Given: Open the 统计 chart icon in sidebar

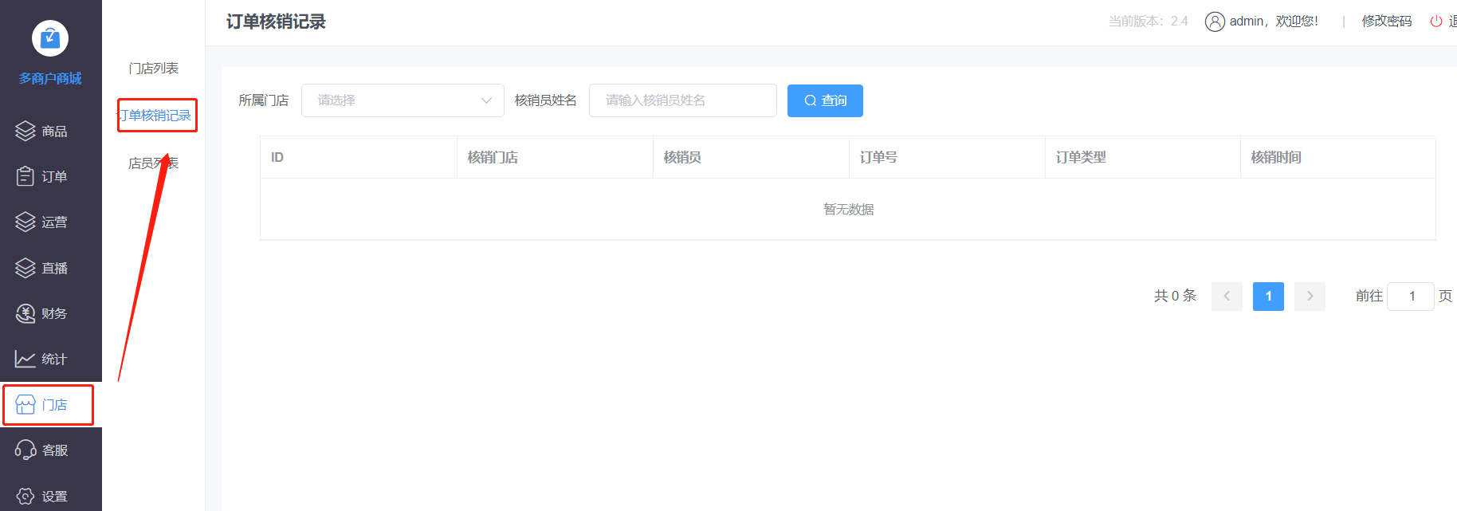Looking at the screenshot, I should pyautogui.click(x=26, y=359).
